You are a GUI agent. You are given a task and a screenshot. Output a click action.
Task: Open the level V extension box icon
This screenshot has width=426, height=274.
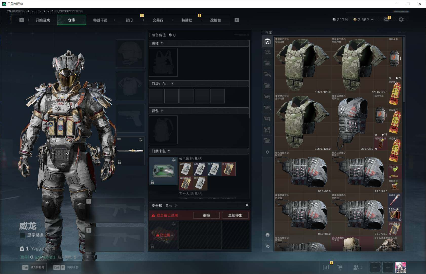267,52
